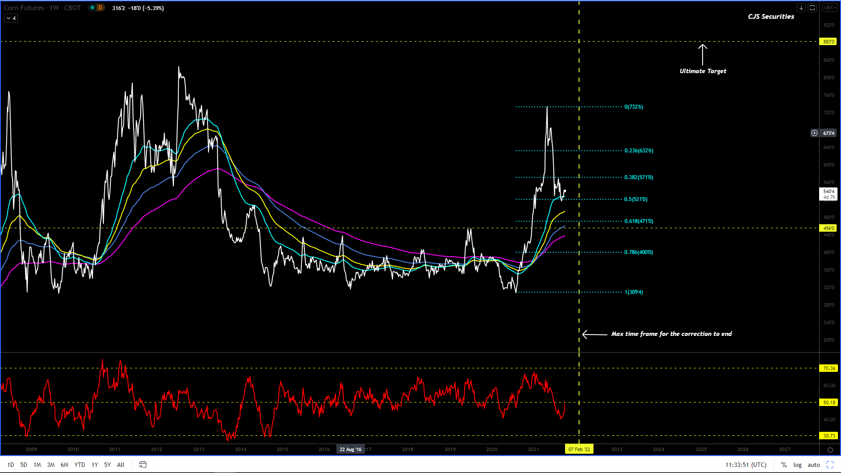Expand the collapsed indicators legend showing 4
Screen dimensions: 841x473
[x=11, y=18]
